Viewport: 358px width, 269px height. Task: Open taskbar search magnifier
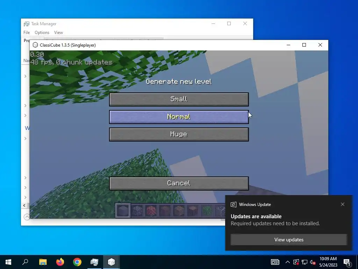(x=25, y=262)
